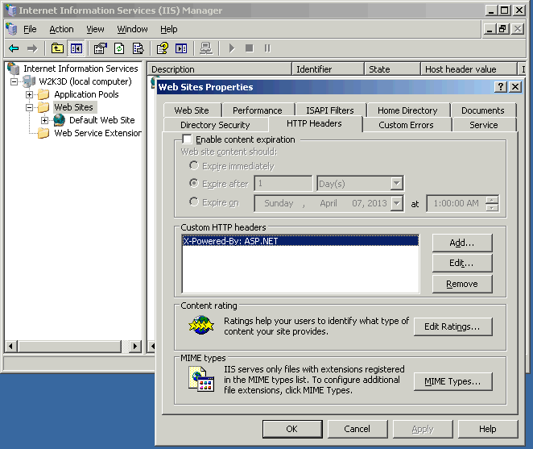Select Internet Information Services root node
The width and height of the screenshot is (533, 449).
click(81, 69)
